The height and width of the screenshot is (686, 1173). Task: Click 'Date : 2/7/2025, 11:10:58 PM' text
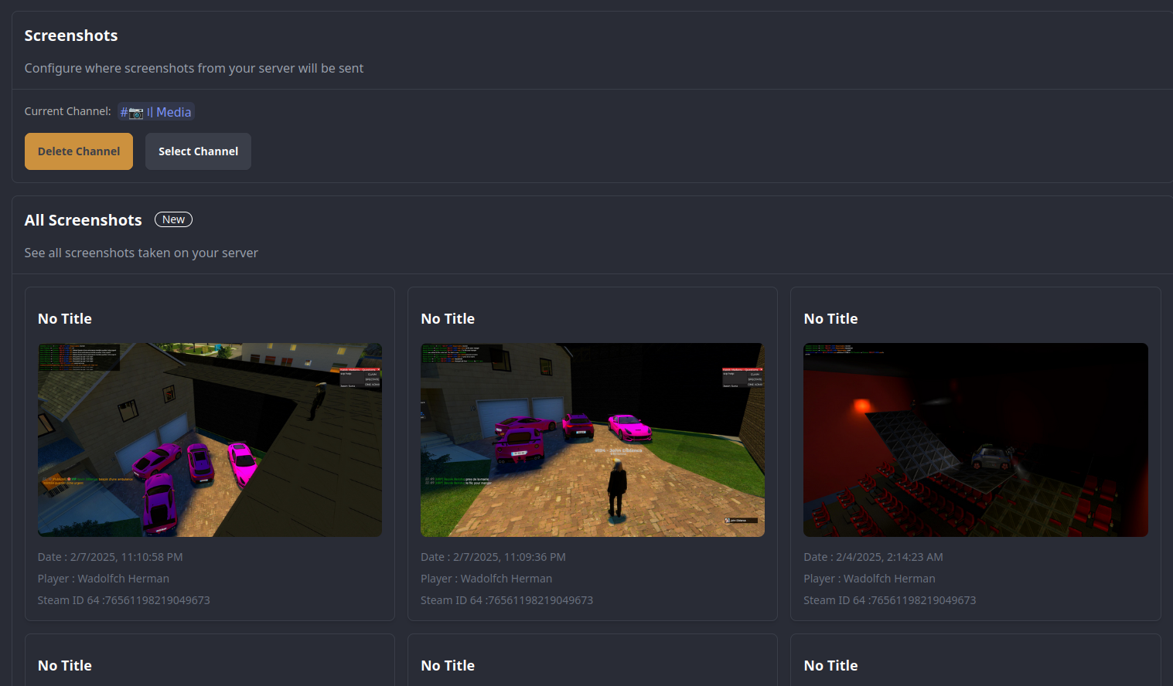pos(111,557)
